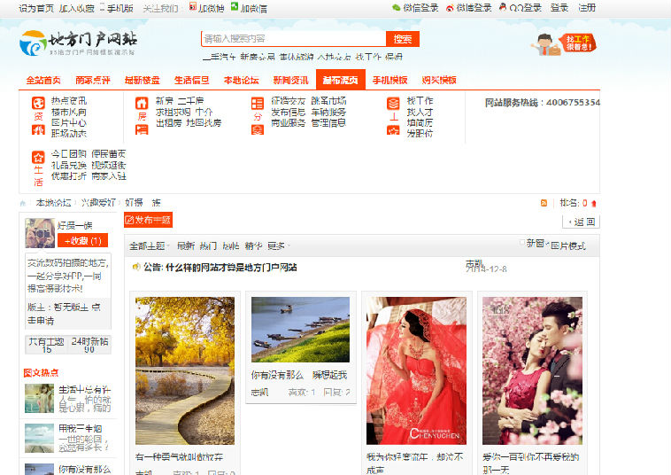
Task: Click the phone icon beside 手机版
Action: click(x=103, y=8)
